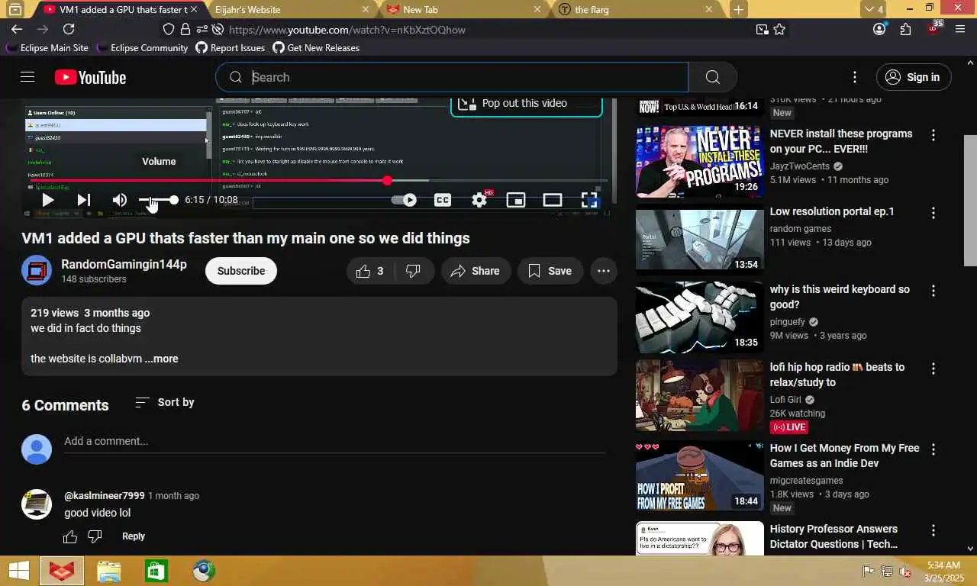Open options for How I Get Money video
Image resolution: width=977 pixels, height=586 pixels.
tap(933, 449)
